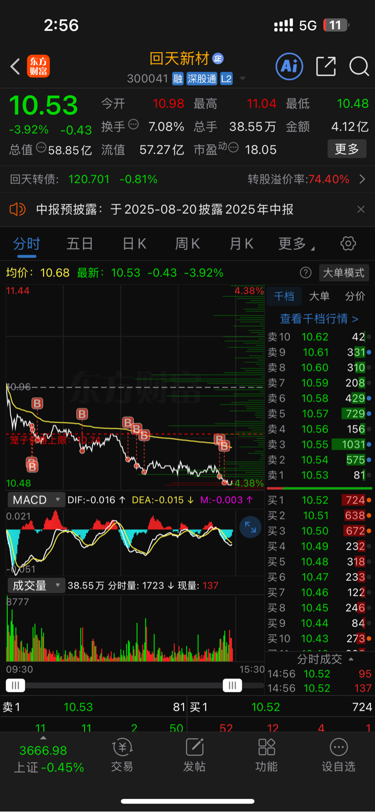Dismiss the 中报预披露 notice
375x812 pixels.
click(361, 209)
